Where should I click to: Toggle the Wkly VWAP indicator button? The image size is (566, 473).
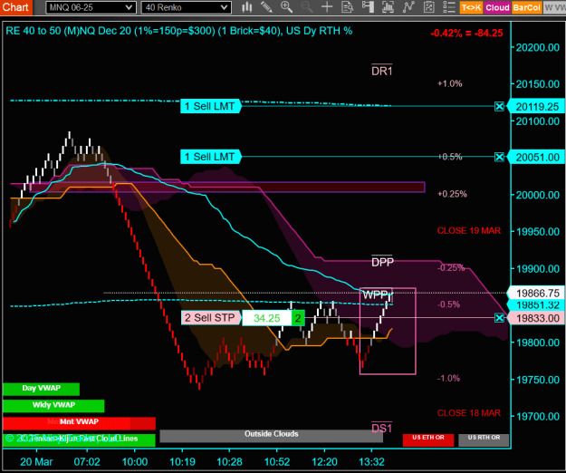pos(53,405)
